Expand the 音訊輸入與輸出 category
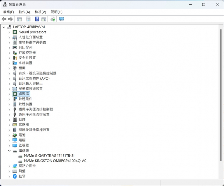 pyautogui.click(x=9, y=84)
